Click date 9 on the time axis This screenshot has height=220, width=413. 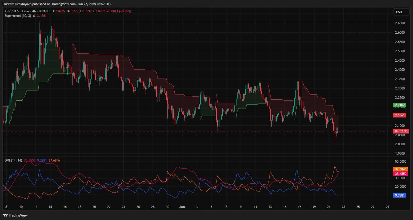[x=241, y=207]
